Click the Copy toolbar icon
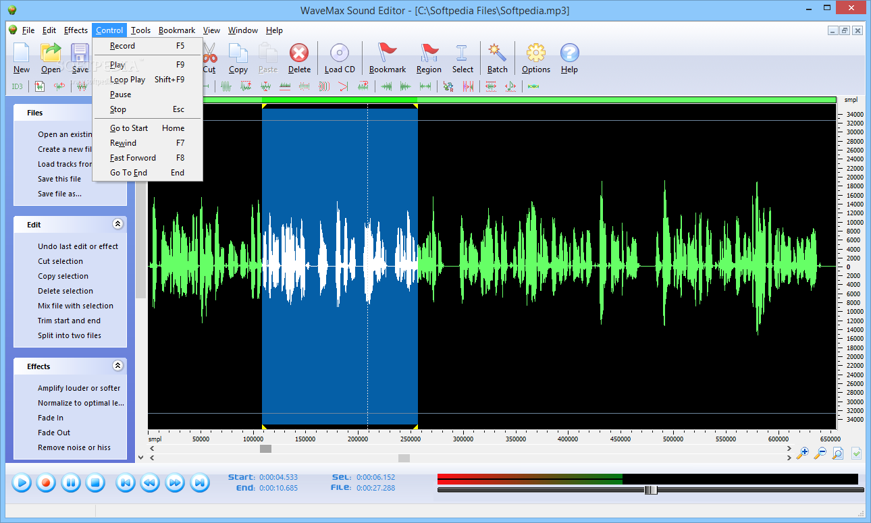 238,58
